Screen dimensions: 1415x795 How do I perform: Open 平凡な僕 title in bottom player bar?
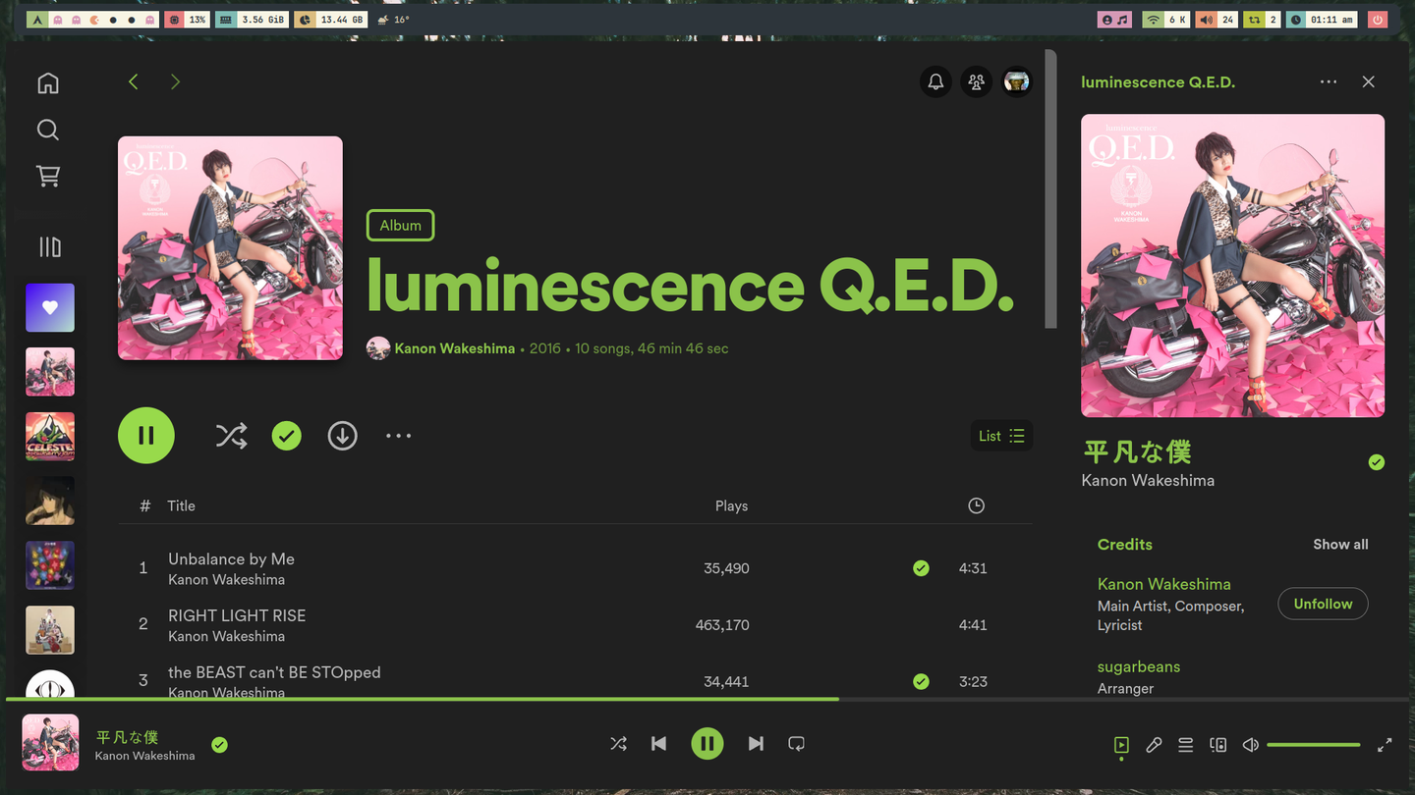[127, 737]
